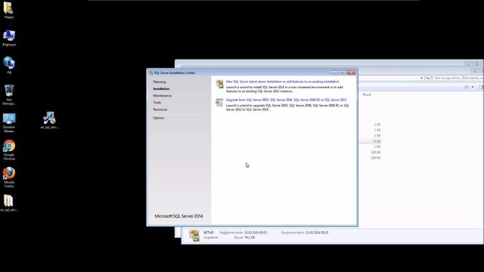
Task: Select the Denetim Masası desktop icon
Action: point(9,122)
